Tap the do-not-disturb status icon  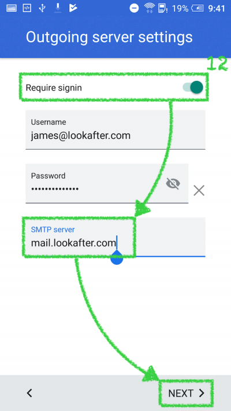(134, 9)
